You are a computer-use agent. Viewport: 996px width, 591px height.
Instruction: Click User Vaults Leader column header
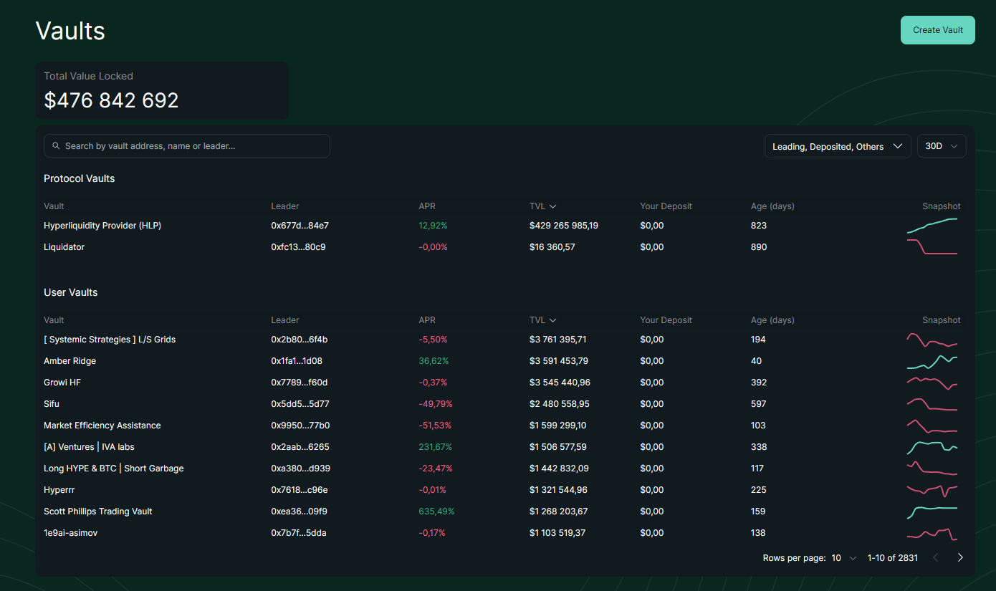285,320
